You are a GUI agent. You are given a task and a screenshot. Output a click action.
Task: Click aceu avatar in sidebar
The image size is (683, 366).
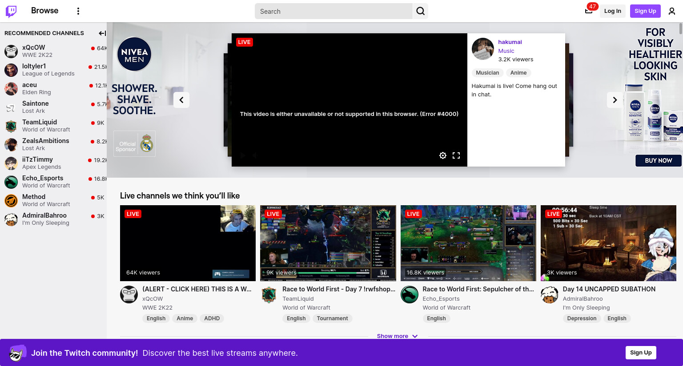tap(11, 88)
